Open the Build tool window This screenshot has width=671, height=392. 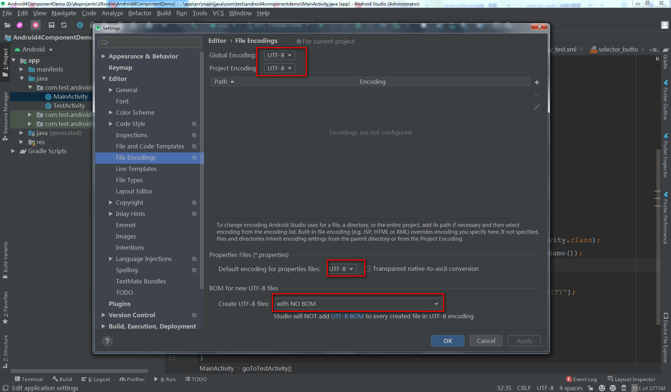click(x=62, y=379)
